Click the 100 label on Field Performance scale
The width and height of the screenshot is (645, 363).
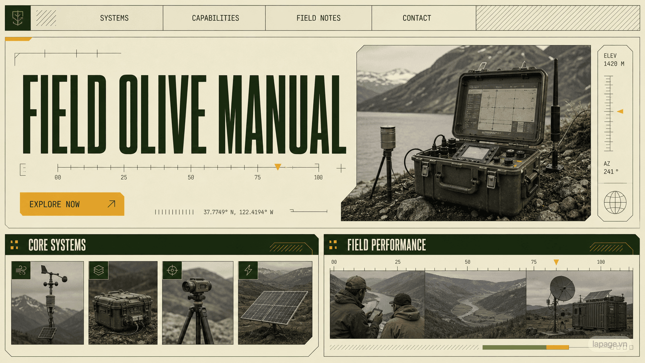[601, 262]
